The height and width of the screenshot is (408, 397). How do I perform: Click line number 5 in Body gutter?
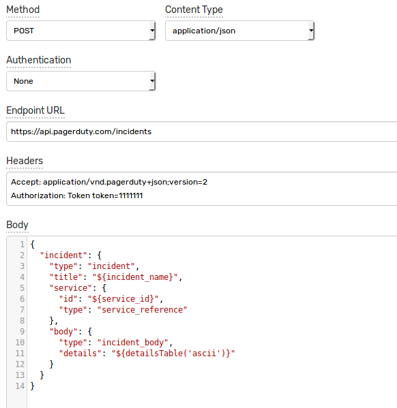coord(22,288)
